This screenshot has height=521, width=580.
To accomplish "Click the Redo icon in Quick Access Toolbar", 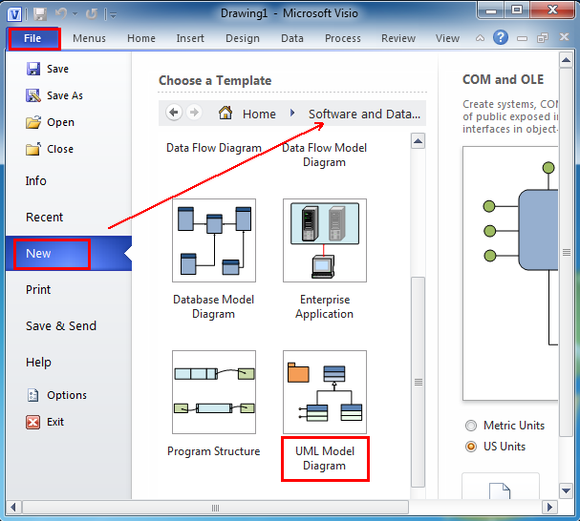I will click(91, 14).
